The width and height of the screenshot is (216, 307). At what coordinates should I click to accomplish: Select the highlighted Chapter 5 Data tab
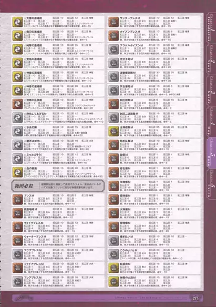[x=211, y=153]
